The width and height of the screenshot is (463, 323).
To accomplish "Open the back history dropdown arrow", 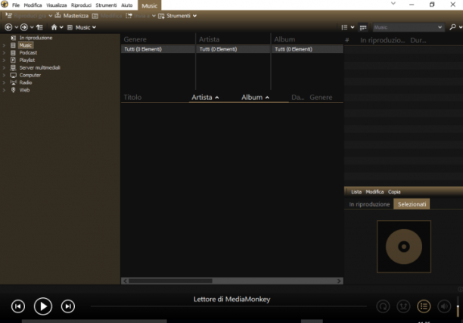I will click(x=16, y=27).
